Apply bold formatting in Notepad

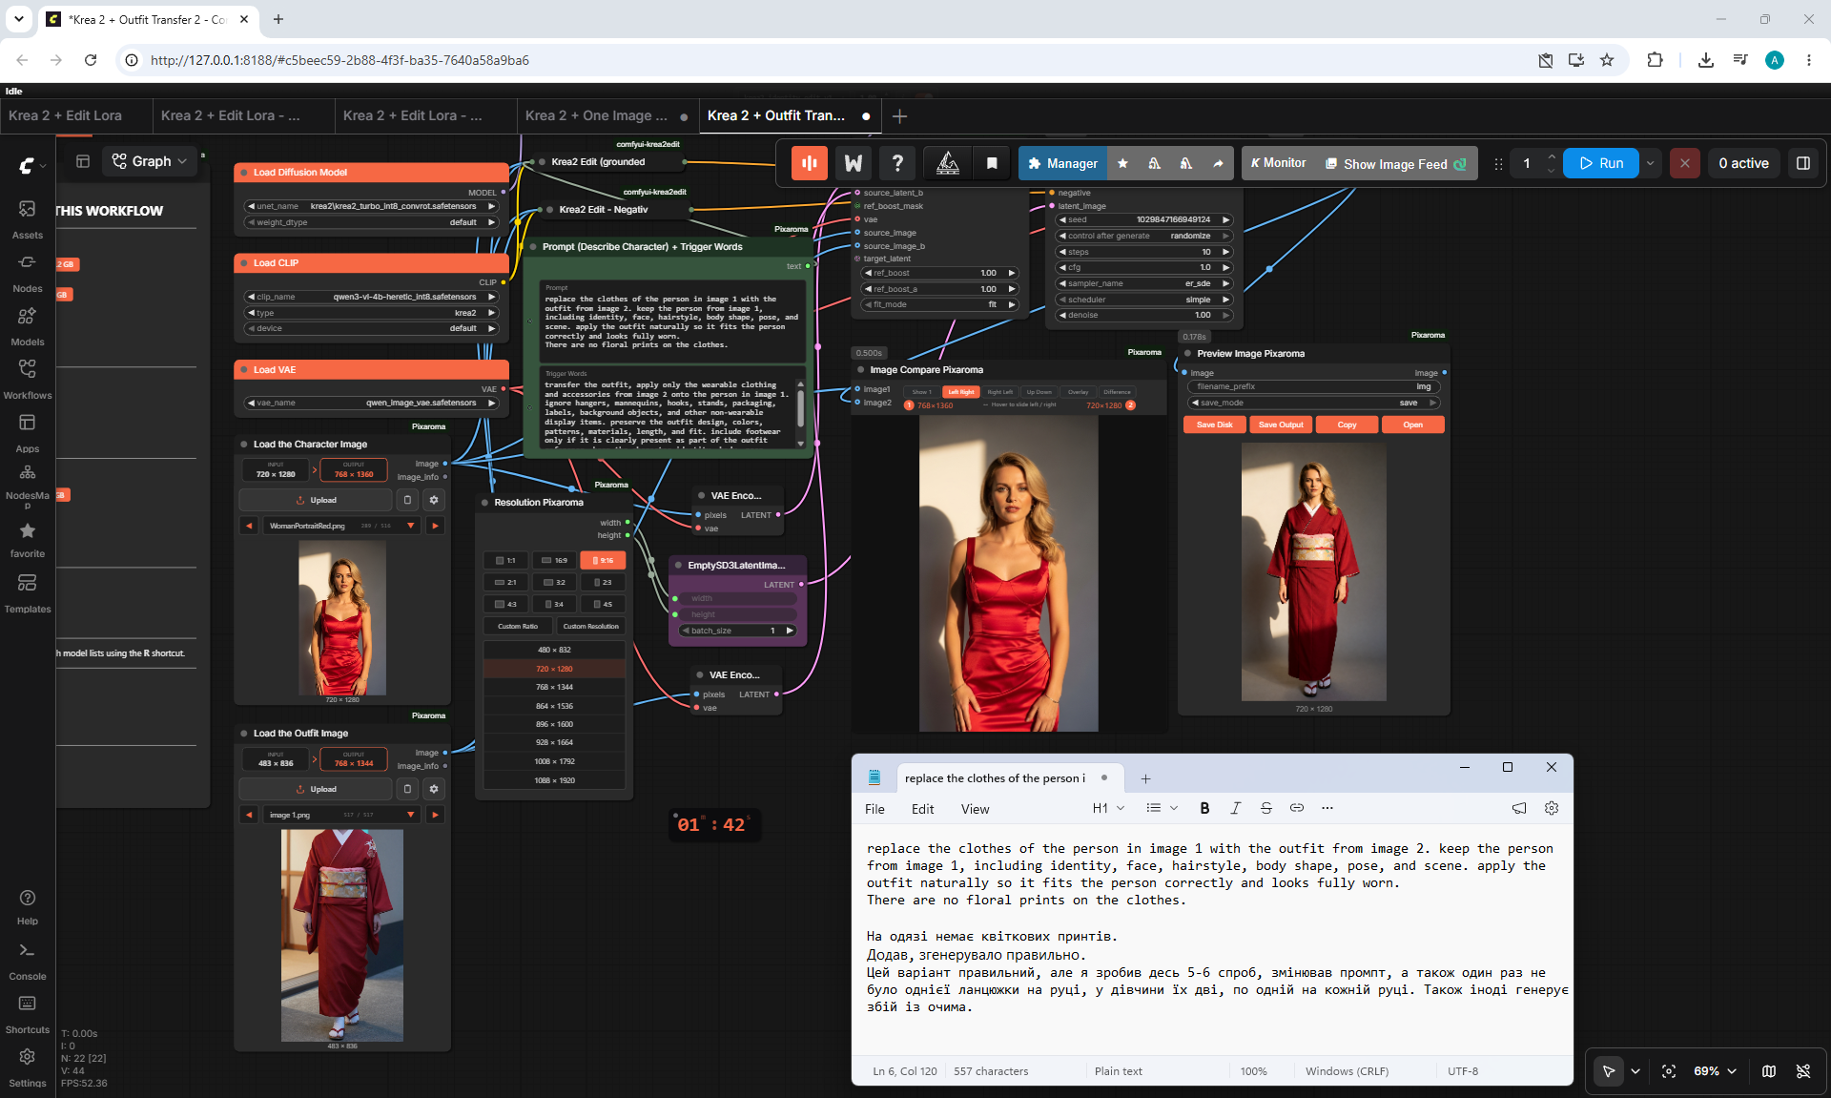(x=1204, y=808)
